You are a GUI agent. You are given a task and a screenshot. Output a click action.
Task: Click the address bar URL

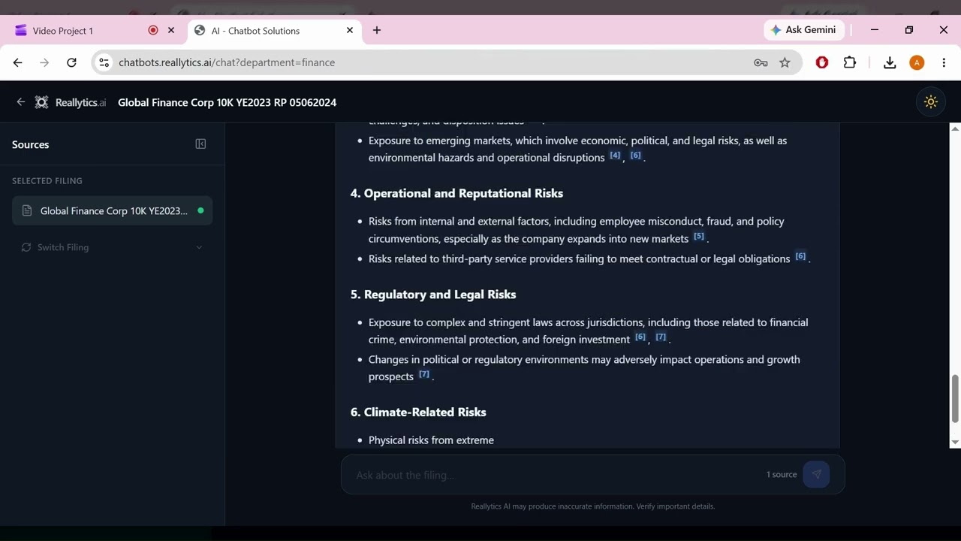pyautogui.click(x=227, y=62)
